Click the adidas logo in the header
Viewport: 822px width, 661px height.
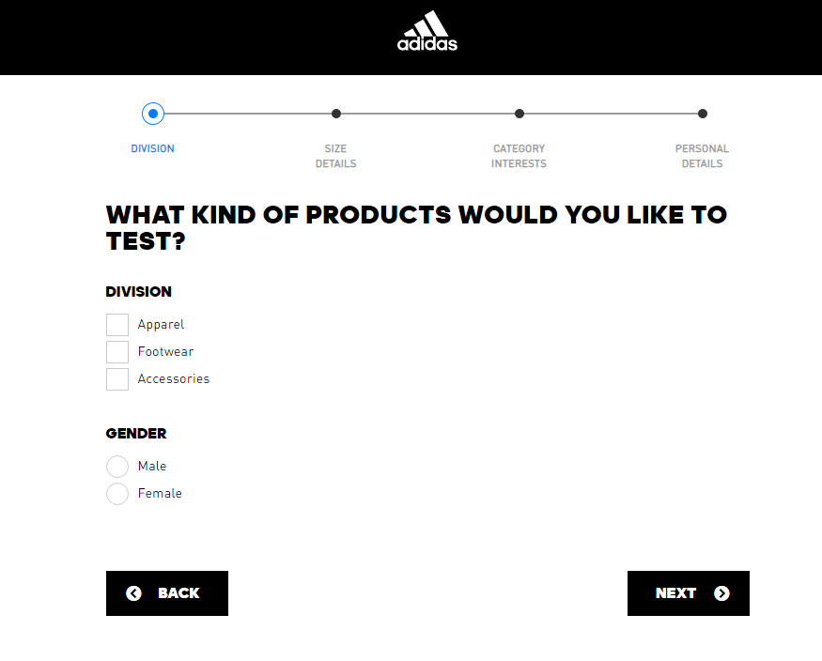427,37
